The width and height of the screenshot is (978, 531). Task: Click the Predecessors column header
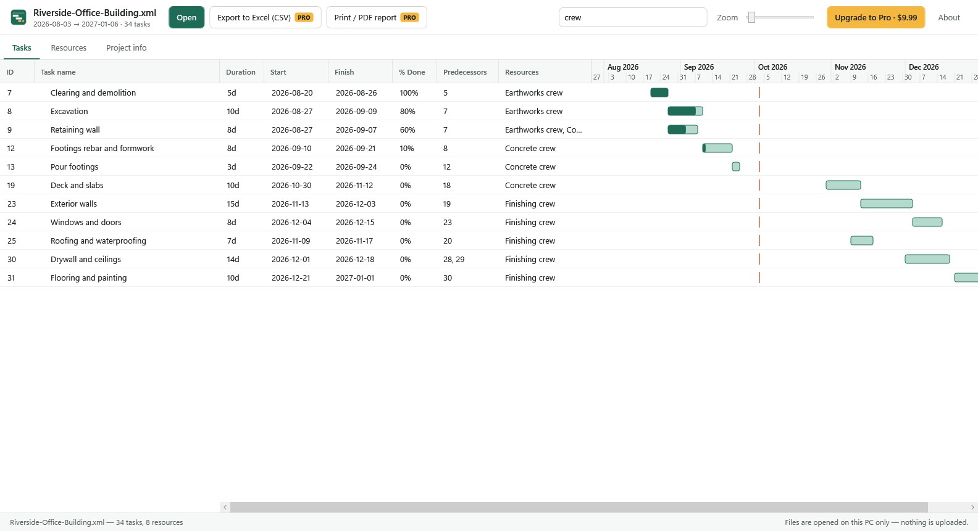click(x=468, y=72)
